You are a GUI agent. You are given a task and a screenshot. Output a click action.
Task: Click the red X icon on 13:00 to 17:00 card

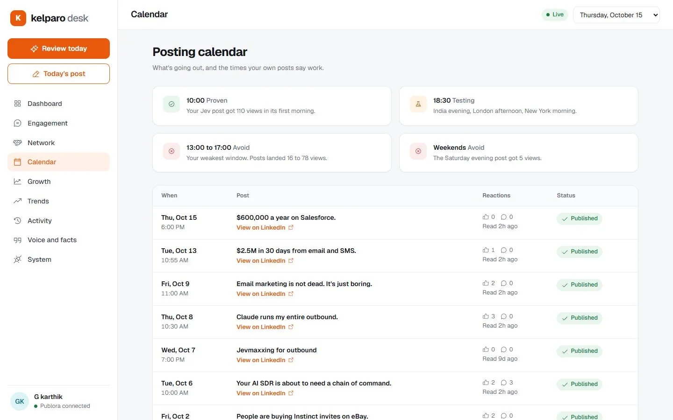tap(172, 151)
